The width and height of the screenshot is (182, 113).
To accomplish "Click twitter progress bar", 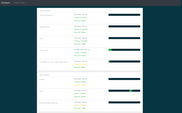I will (x=124, y=91).
